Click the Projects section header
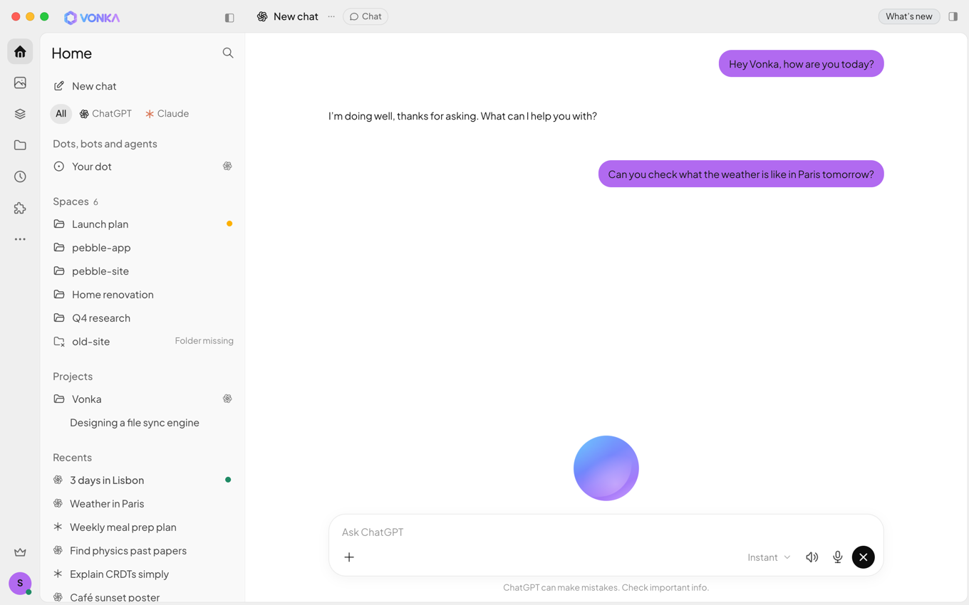Image resolution: width=969 pixels, height=605 pixels. [73, 377]
